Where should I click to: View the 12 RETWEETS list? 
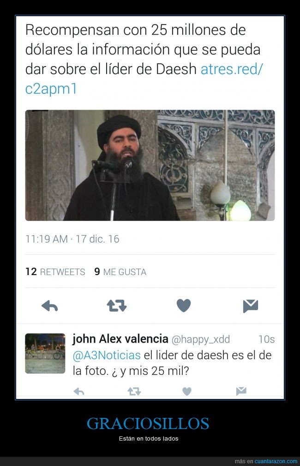click(x=55, y=272)
